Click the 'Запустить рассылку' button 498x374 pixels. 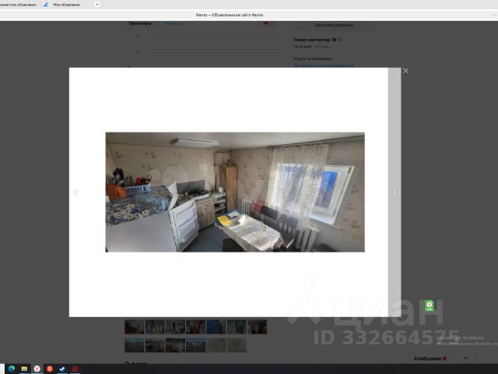pyautogui.click(x=334, y=25)
